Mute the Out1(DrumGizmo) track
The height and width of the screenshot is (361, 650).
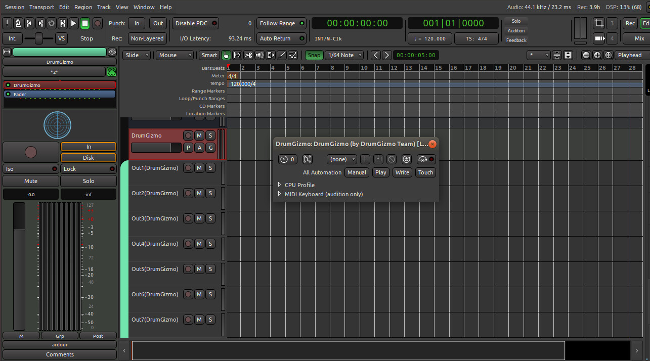(199, 168)
